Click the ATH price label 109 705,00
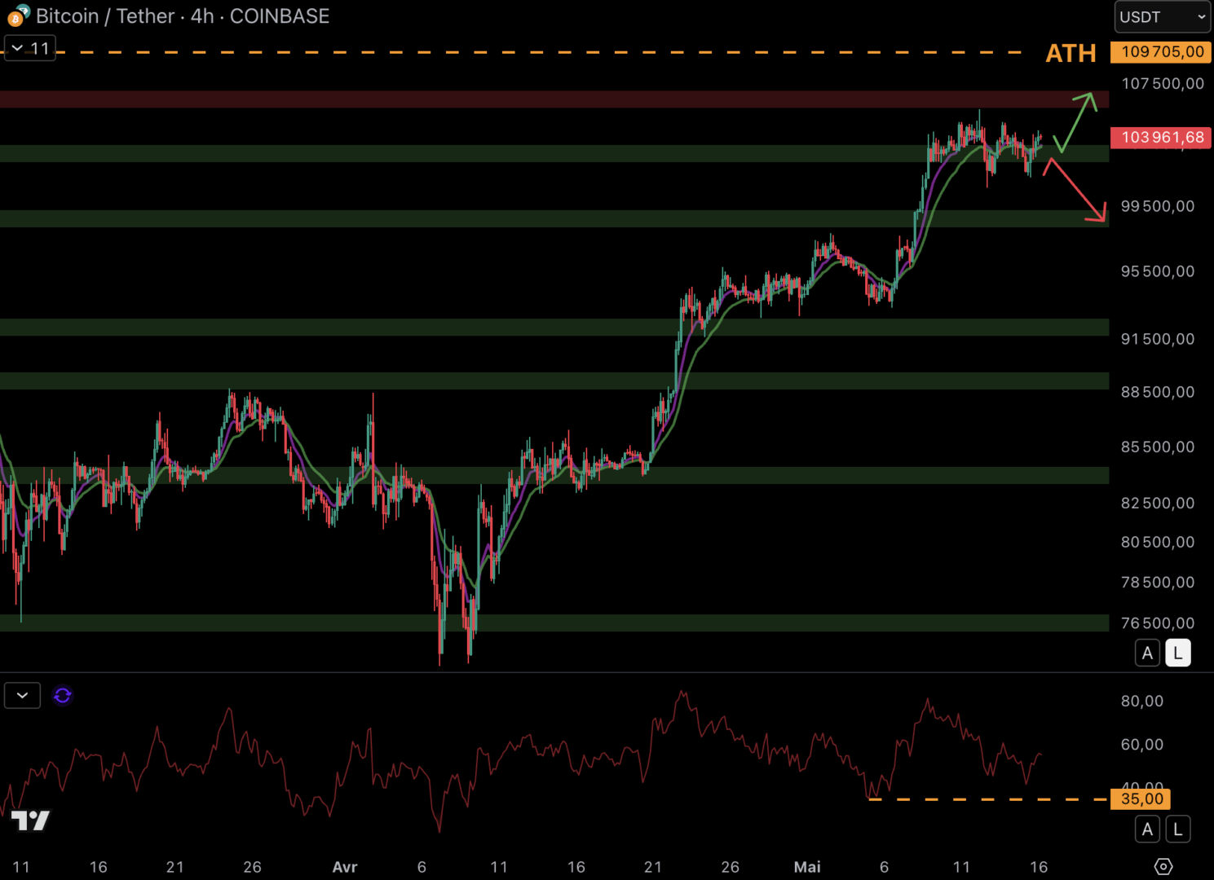 point(1162,52)
